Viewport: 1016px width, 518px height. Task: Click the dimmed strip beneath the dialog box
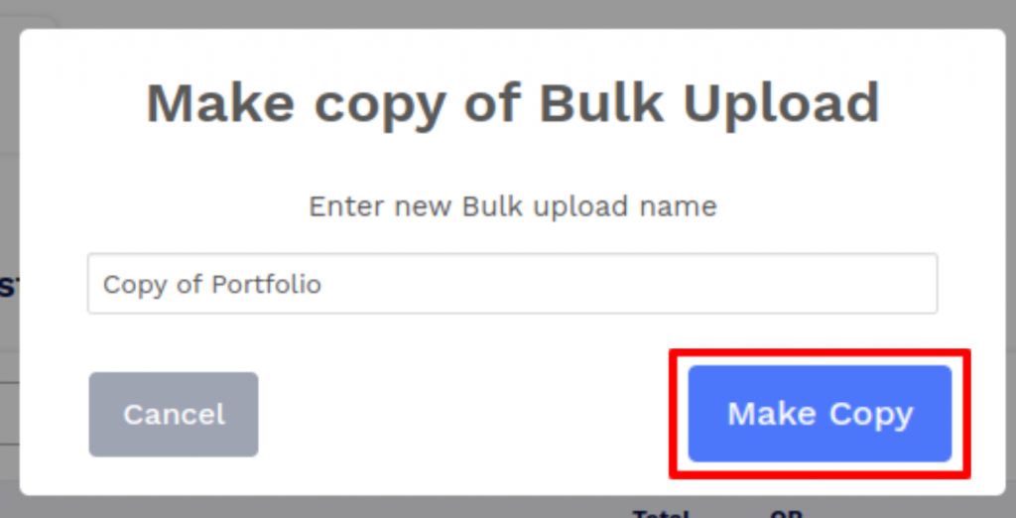point(324,507)
